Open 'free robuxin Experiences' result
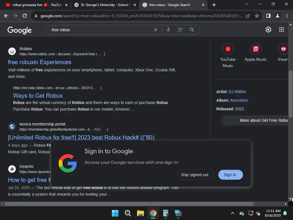This screenshot has width=293, height=220. click(39, 62)
